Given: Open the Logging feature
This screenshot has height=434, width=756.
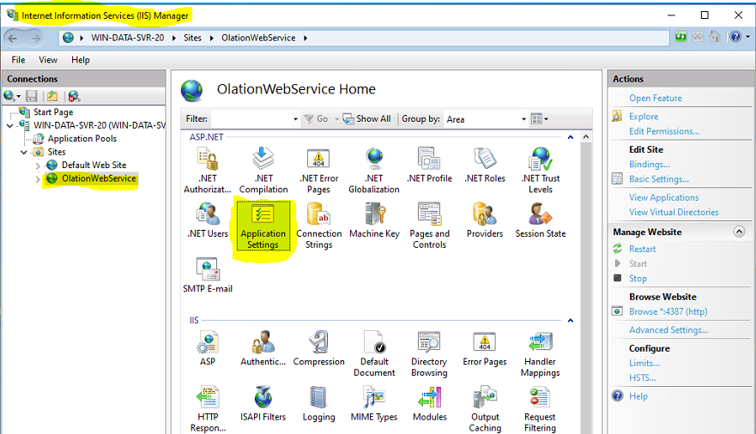Looking at the screenshot, I should coord(318,404).
